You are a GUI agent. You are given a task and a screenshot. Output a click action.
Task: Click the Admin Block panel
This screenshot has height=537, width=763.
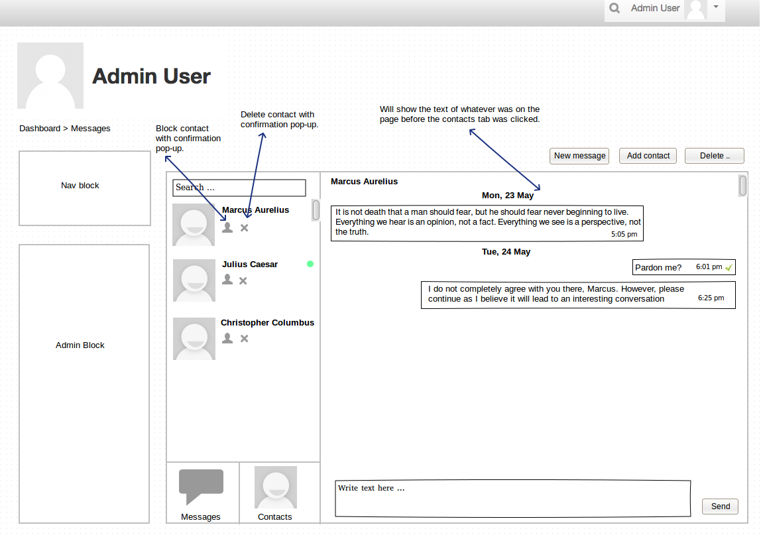pyautogui.click(x=84, y=384)
